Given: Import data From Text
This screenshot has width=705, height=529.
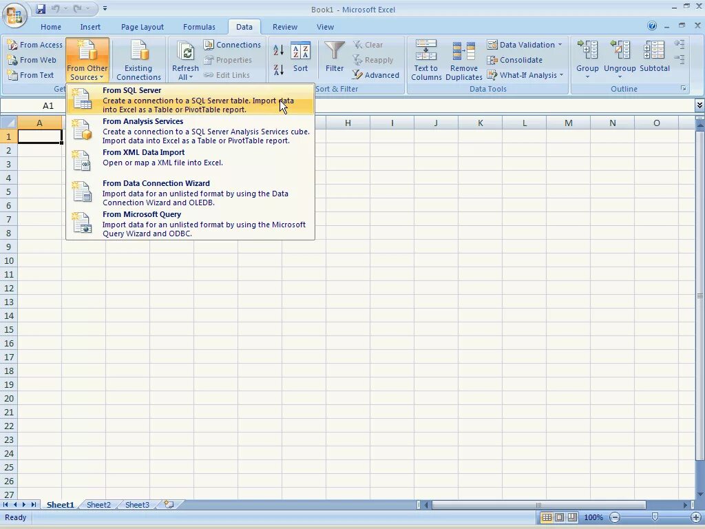Looking at the screenshot, I should coord(30,75).
